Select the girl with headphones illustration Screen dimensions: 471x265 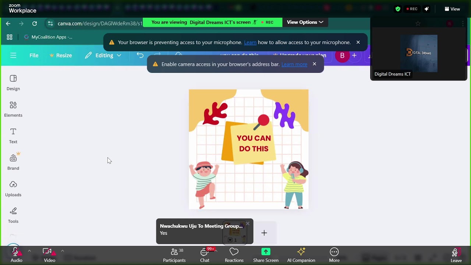tap(294, 185)
